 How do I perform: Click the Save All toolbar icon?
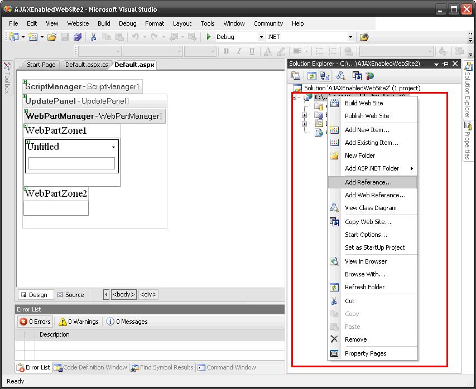pos(78,37)
